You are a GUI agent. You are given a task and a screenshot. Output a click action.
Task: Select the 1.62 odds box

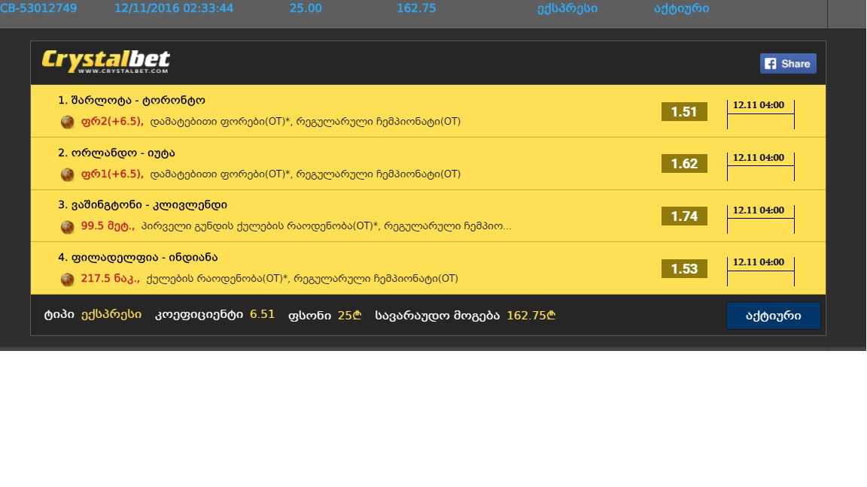pos(684,163)
